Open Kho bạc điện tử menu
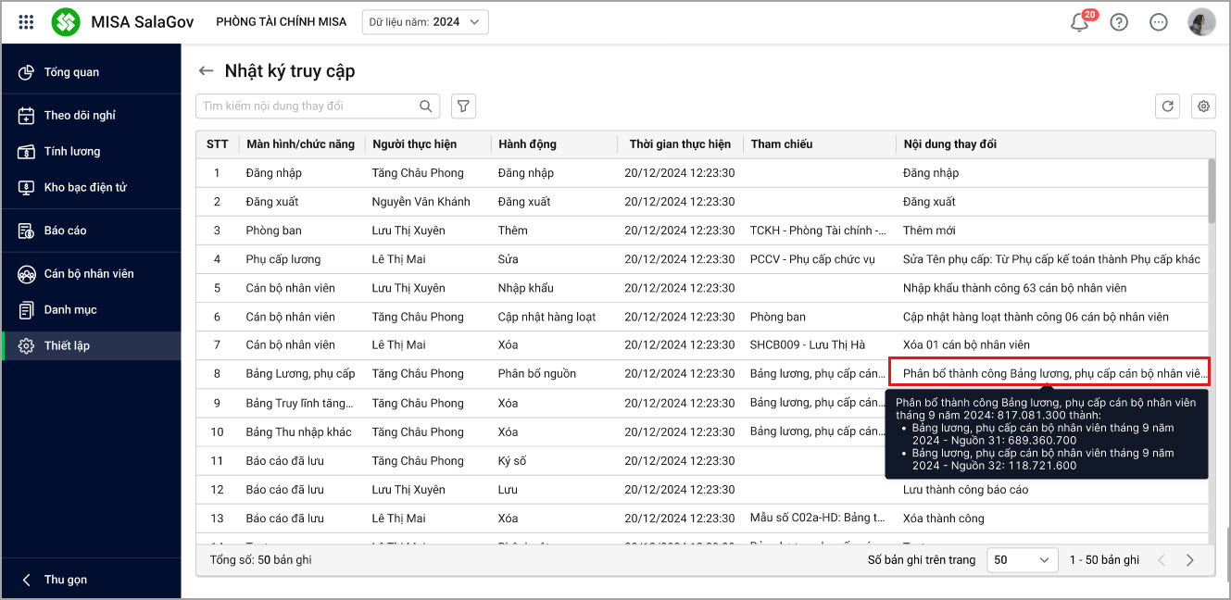1231x600 pixels. 85,187
